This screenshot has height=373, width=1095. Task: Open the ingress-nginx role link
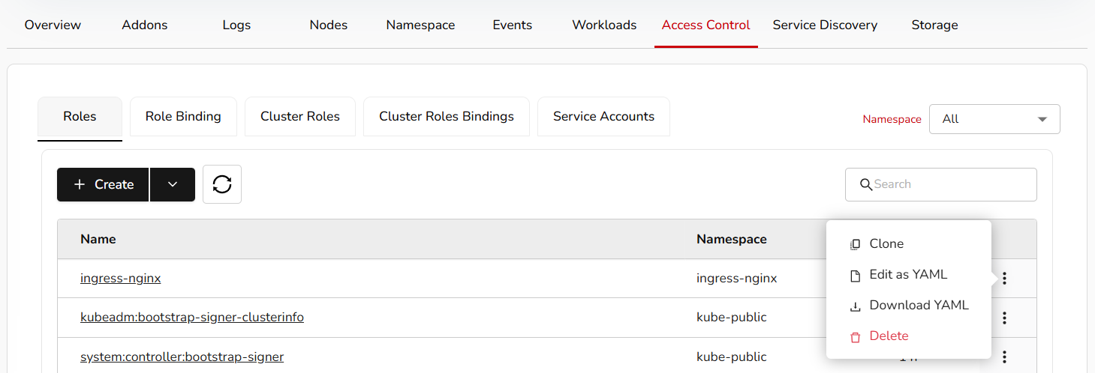[121, 279]
